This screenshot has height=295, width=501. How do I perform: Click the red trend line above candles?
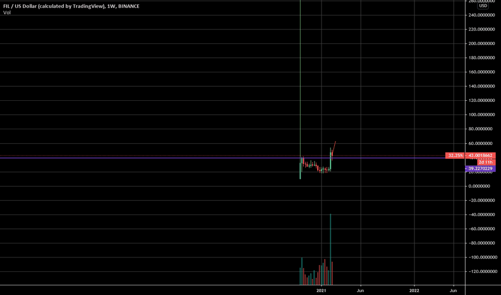[x=334, y=146]
